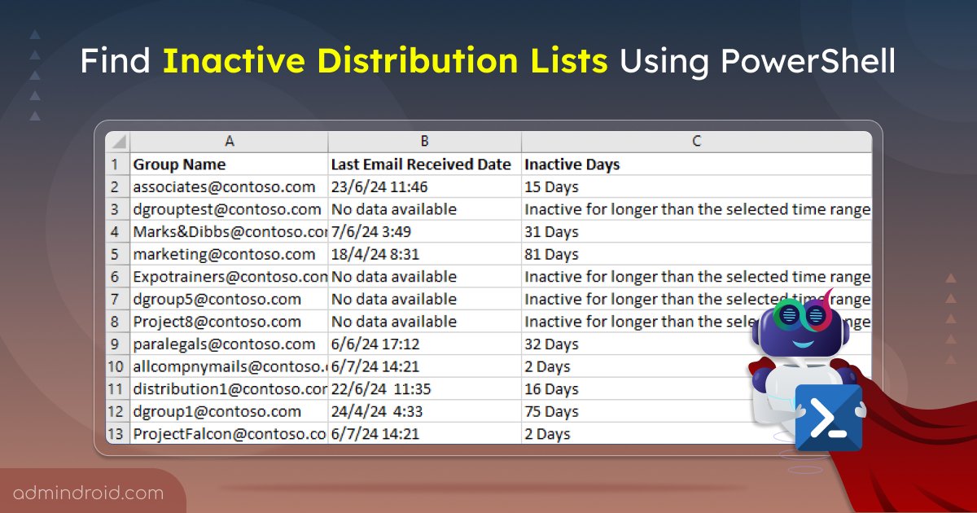The width and height of the screenshot is (977, 513).
Task: Click cell distribution1@contoso.com
Action: pyautogui.click(x=229, y=388)
